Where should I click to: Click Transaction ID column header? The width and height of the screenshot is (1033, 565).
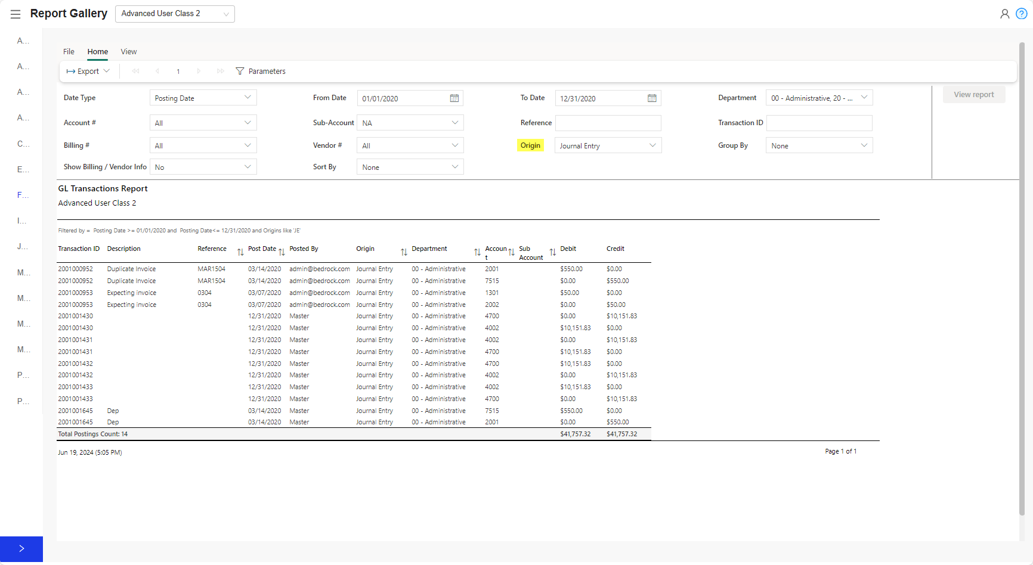pos(79,249)
